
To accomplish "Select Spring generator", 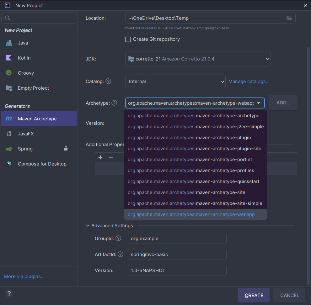I will point(39,149).
